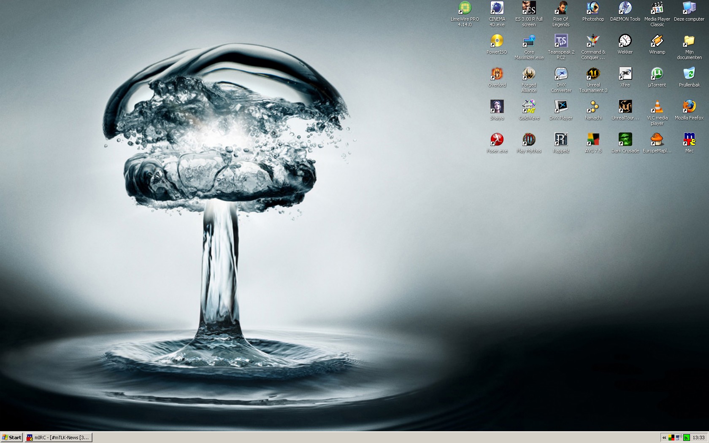The width and height of the screenshot is (709, 443).
Task: Expand hidden tray icons with chevron
Action: click(x=664, y=438)
